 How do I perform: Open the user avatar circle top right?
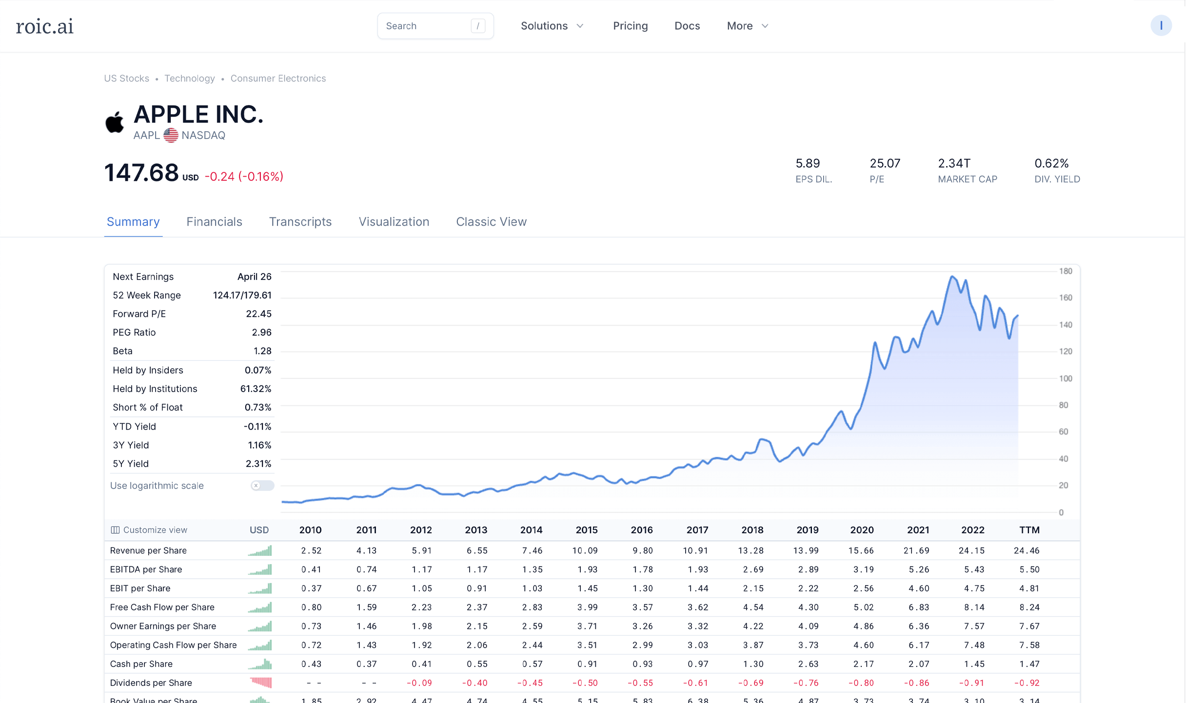coord(1161,25)
